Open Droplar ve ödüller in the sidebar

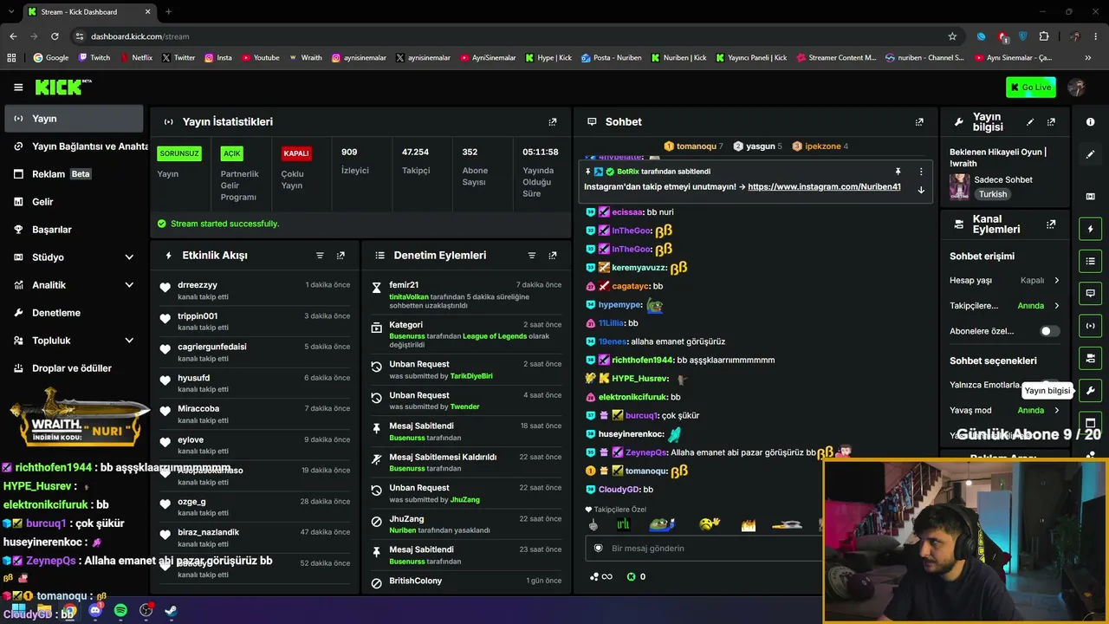click(74, 368)
